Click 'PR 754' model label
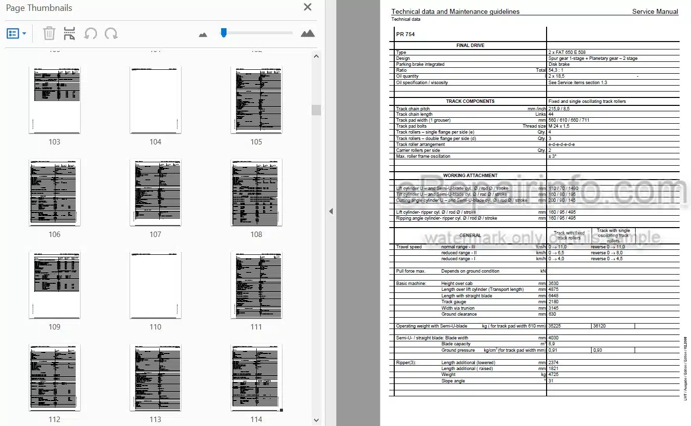 click(406, 34)
